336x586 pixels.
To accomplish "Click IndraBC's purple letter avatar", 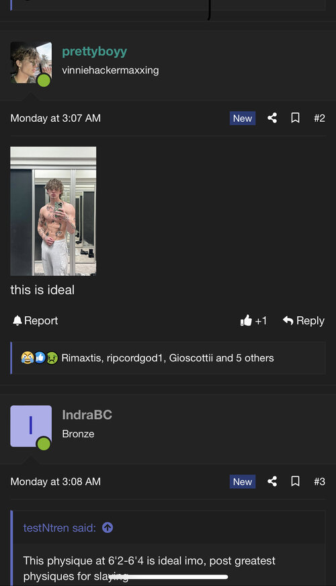I will [31, 426].
